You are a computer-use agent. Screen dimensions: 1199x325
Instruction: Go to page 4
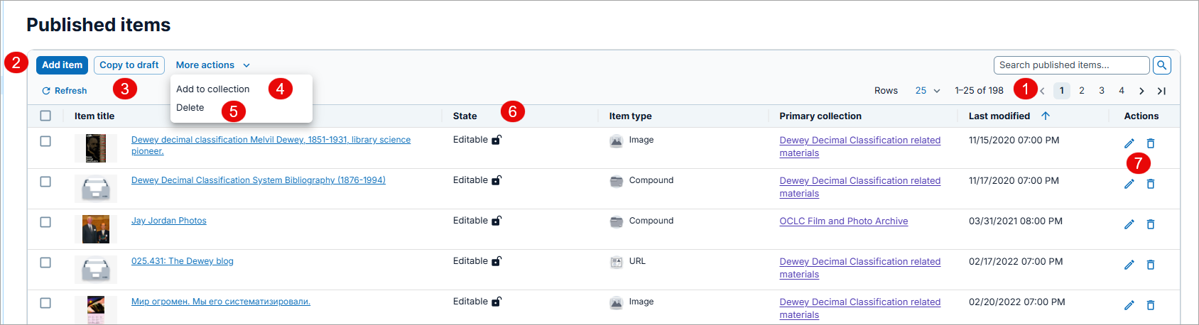(x=1122, y=91)
